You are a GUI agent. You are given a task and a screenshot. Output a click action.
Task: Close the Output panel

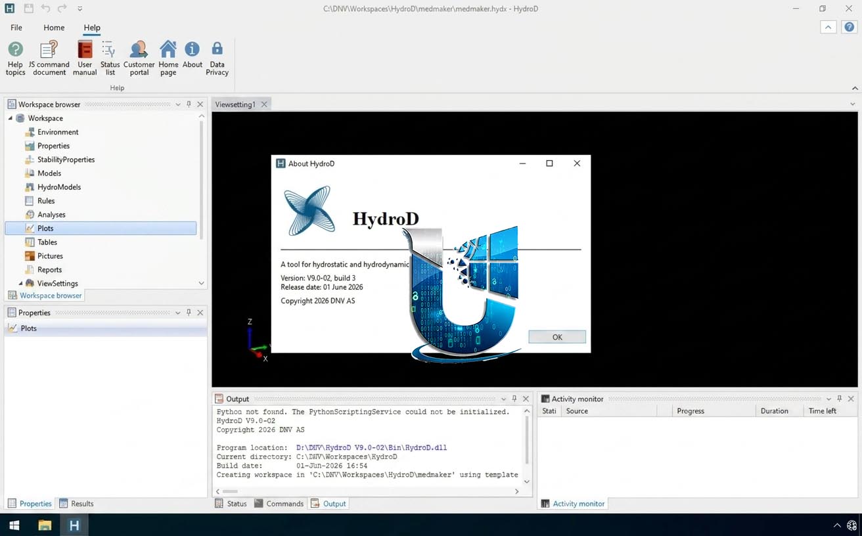pos(526,399)
